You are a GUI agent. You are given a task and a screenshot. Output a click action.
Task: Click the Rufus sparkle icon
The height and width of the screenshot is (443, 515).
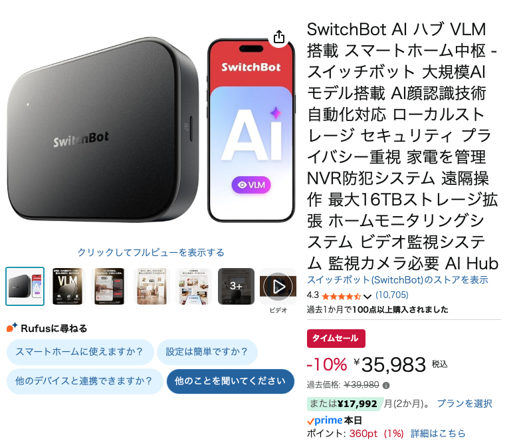tap(12, 327)
